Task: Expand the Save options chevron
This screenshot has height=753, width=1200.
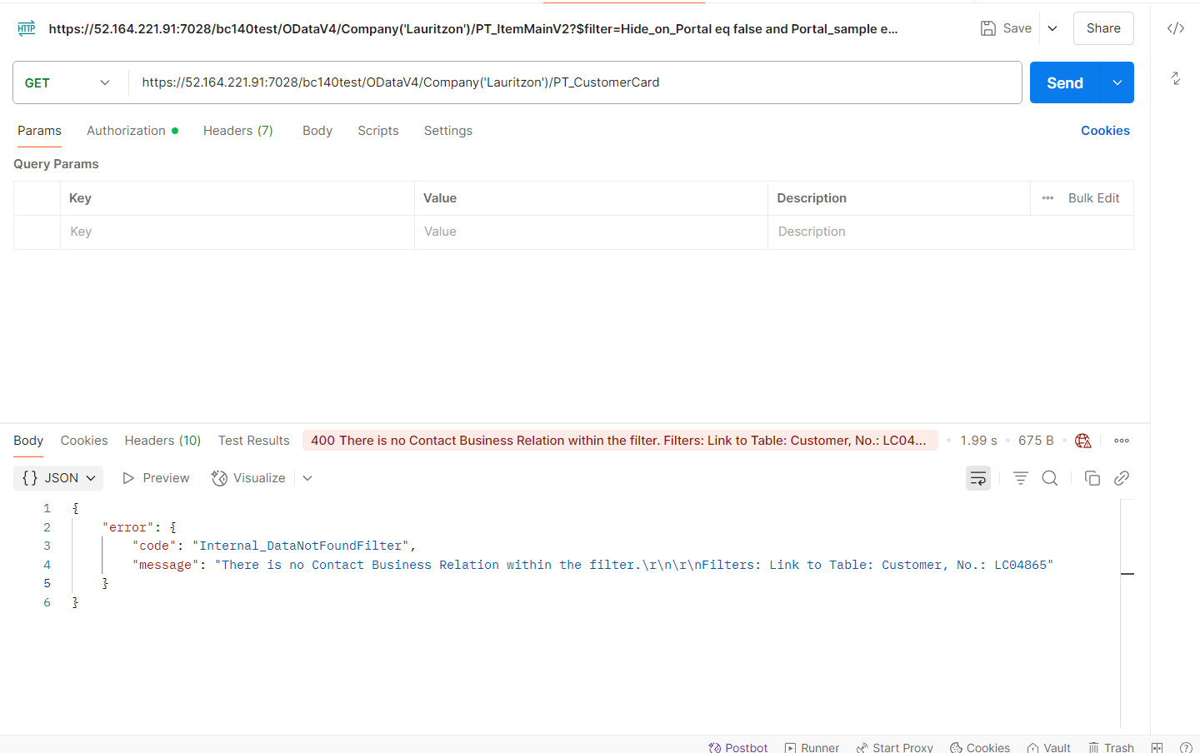Action: tap(1052, 28)
